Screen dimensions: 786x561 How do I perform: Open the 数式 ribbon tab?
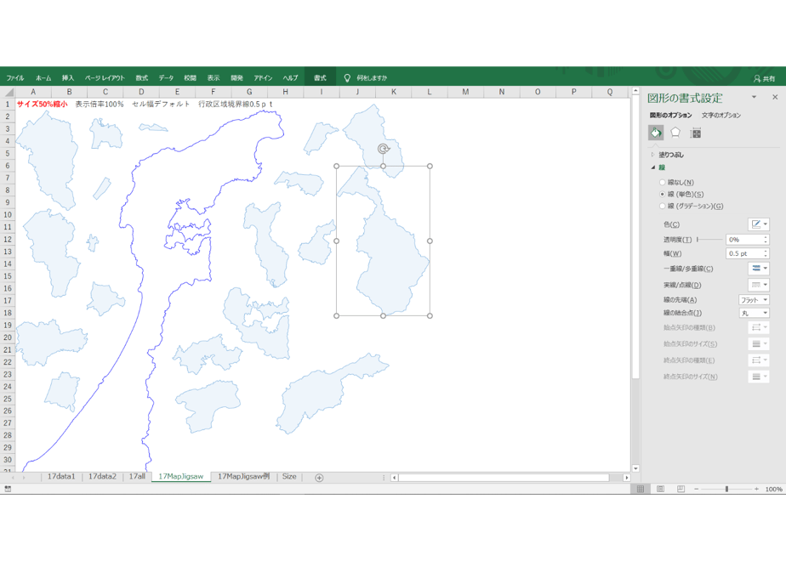[x=142, y=77]
